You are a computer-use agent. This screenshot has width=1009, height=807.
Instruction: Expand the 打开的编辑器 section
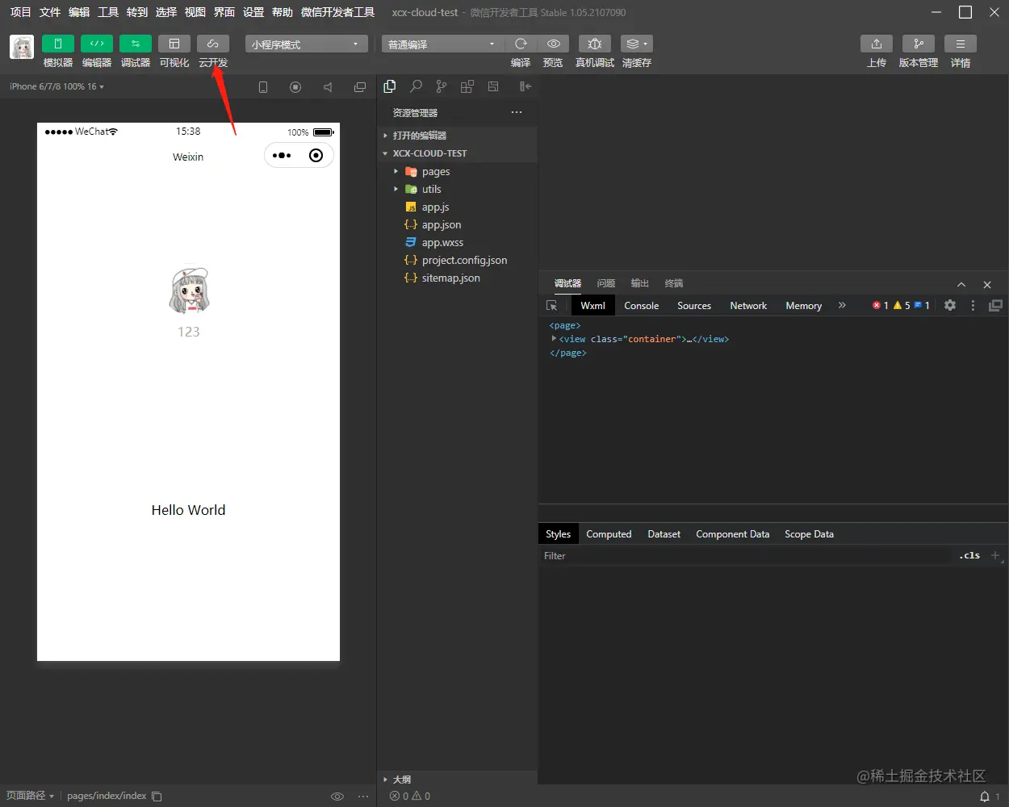457,136
